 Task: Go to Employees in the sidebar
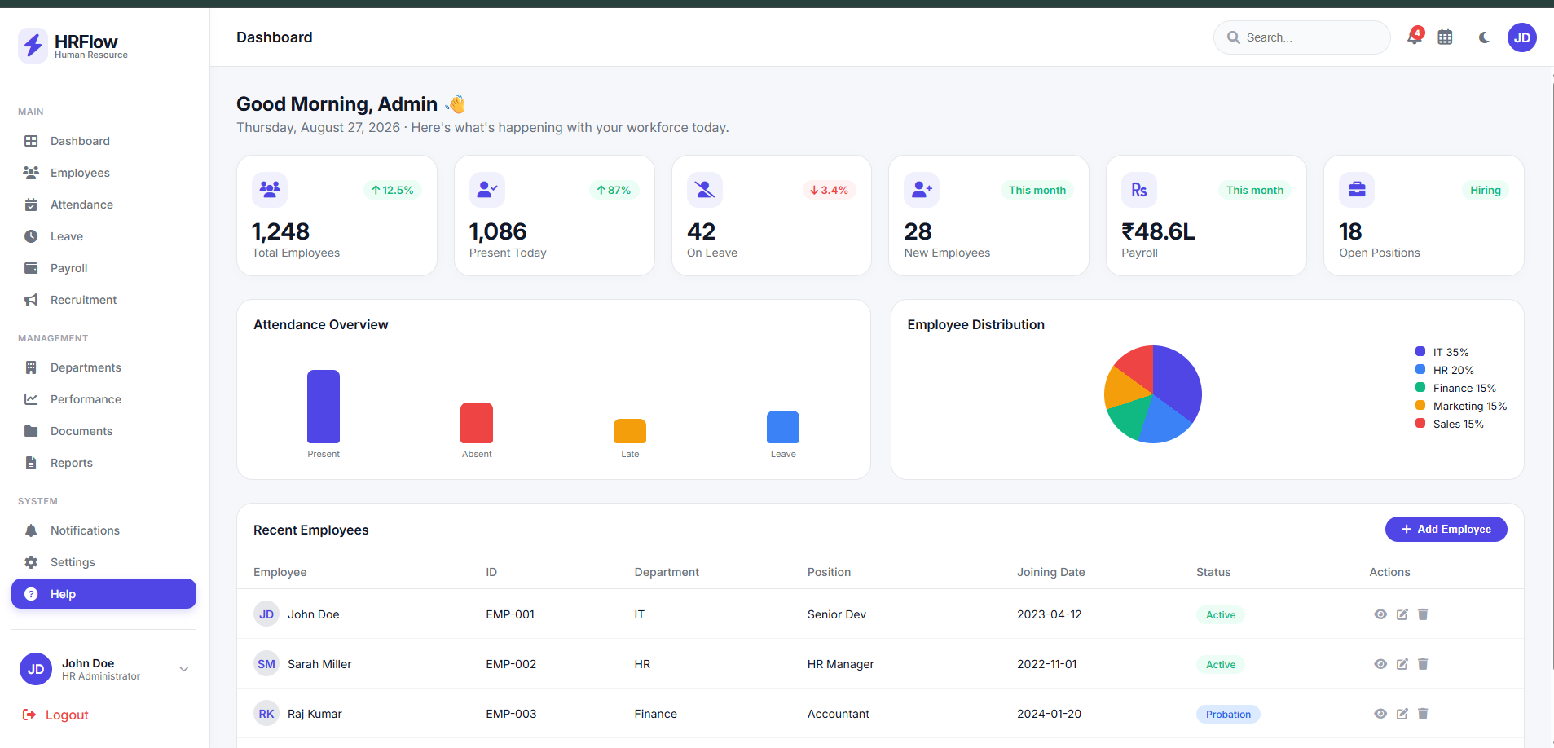(x=103, y=173)
